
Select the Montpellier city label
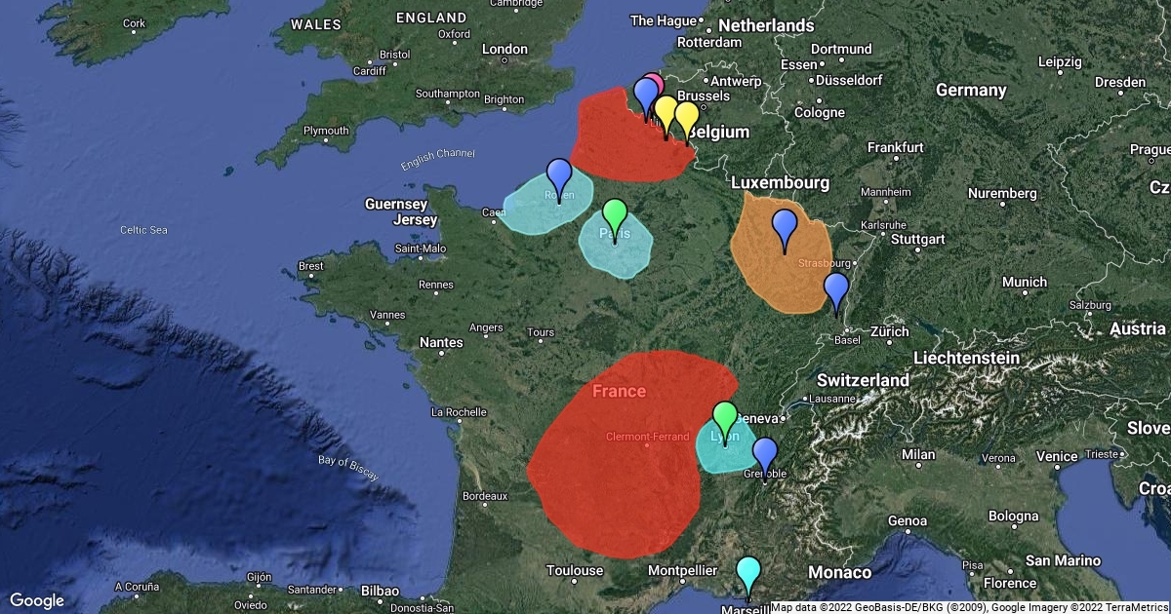coord(683,570)
